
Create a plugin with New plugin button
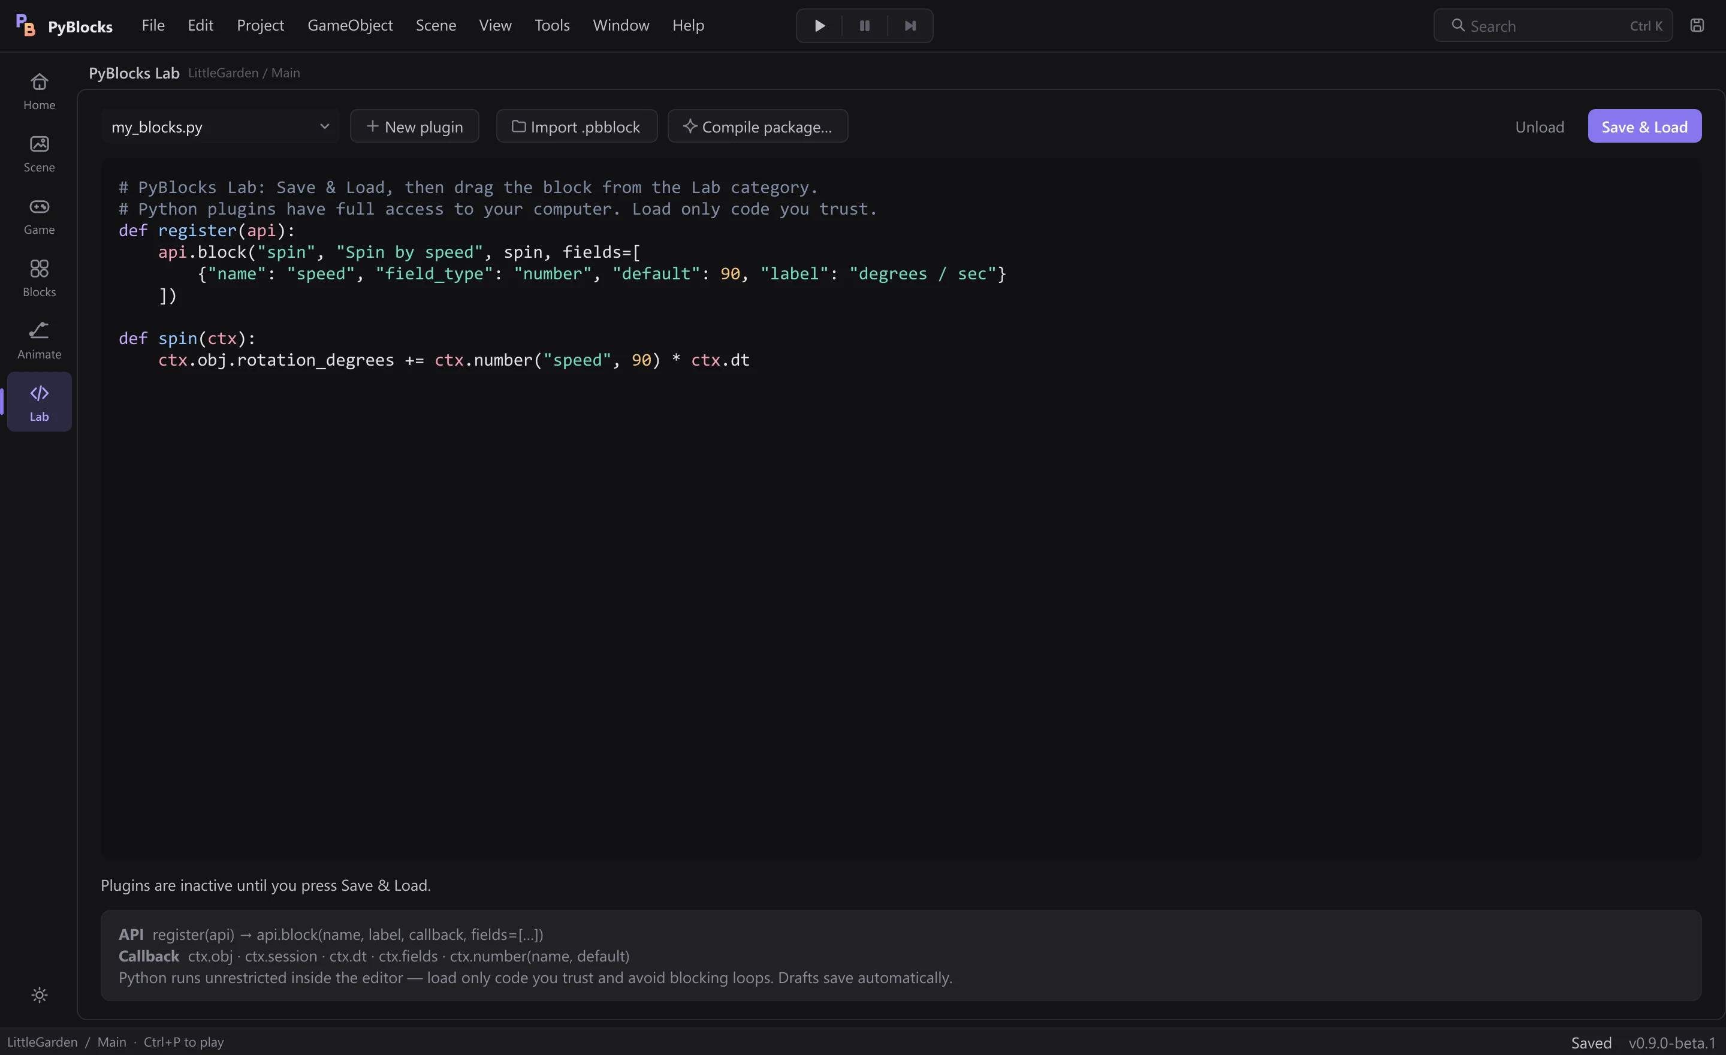[x=415, y=126]
